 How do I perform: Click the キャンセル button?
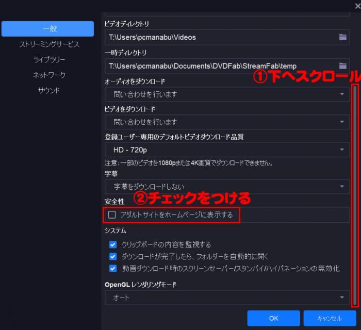pos(330,318)
